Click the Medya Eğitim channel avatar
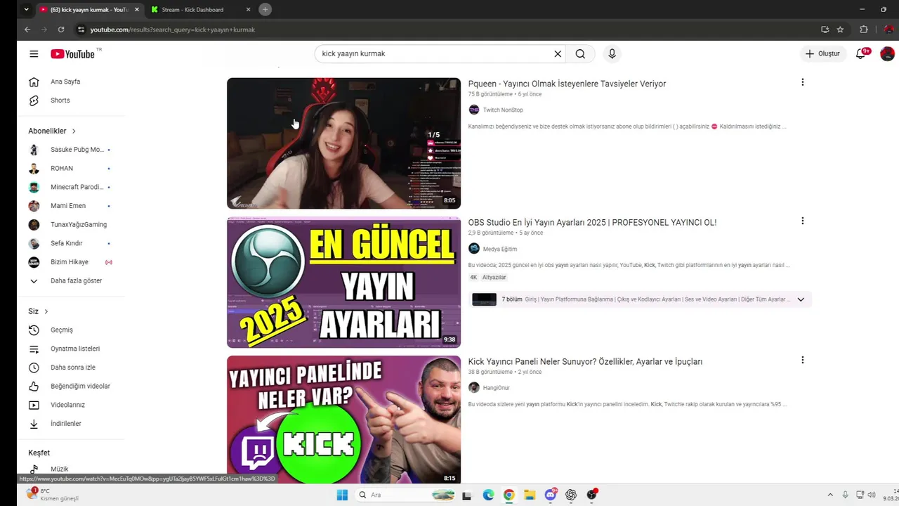 pos(474,249)
